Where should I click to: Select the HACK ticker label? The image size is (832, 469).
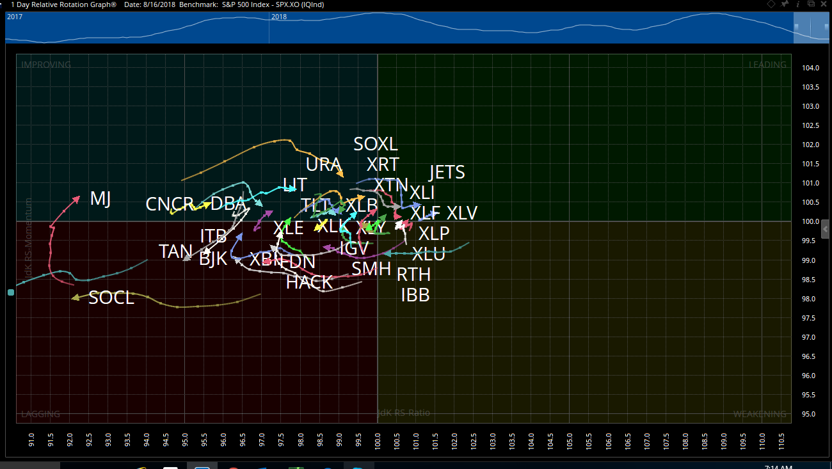pyautogui.click(x=309, y=282)
